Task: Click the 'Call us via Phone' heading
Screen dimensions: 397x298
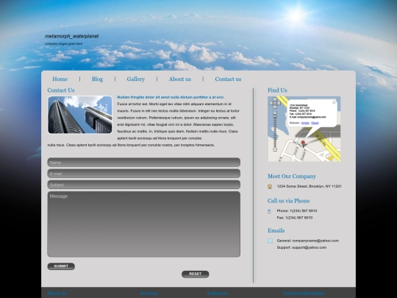Action: pos(288,201)
